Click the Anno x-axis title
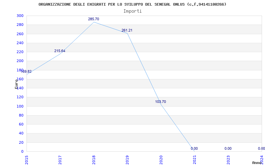Viewport: 265px width, 166px height. 257,163
